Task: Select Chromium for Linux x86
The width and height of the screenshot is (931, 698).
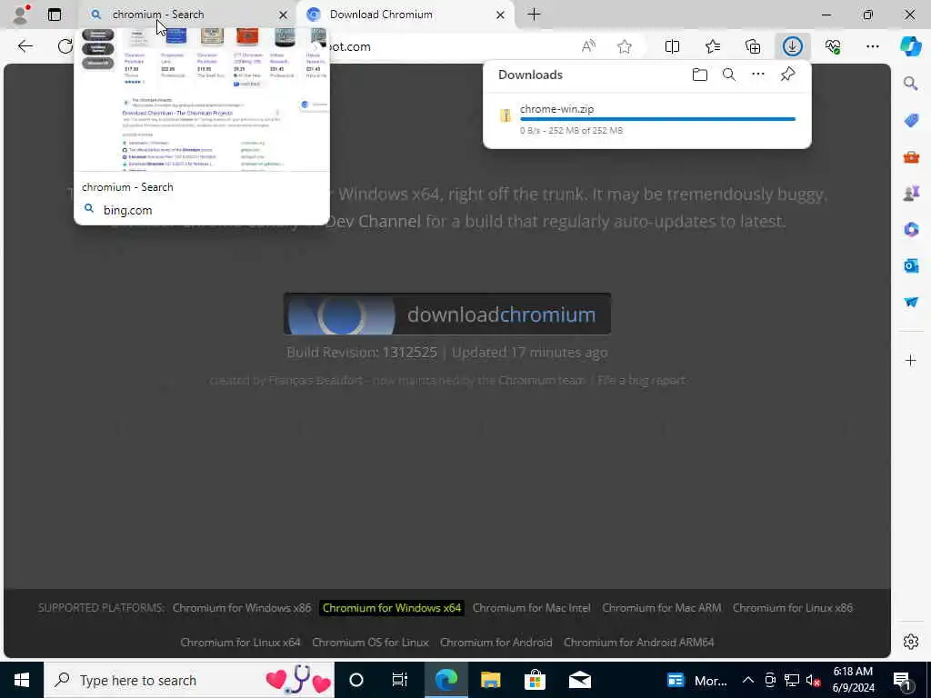Action: [793, 608]
